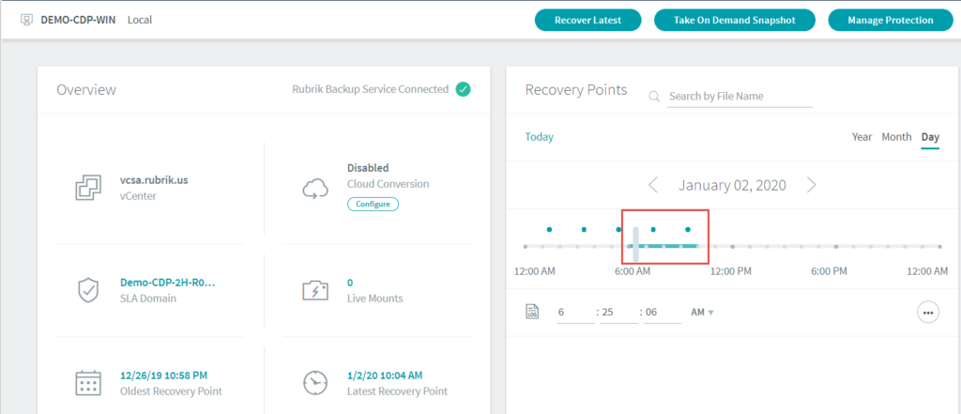Click the January 02, 2020 date label
The width and height of the screenshot is (961, 414).
click(732, 185)
